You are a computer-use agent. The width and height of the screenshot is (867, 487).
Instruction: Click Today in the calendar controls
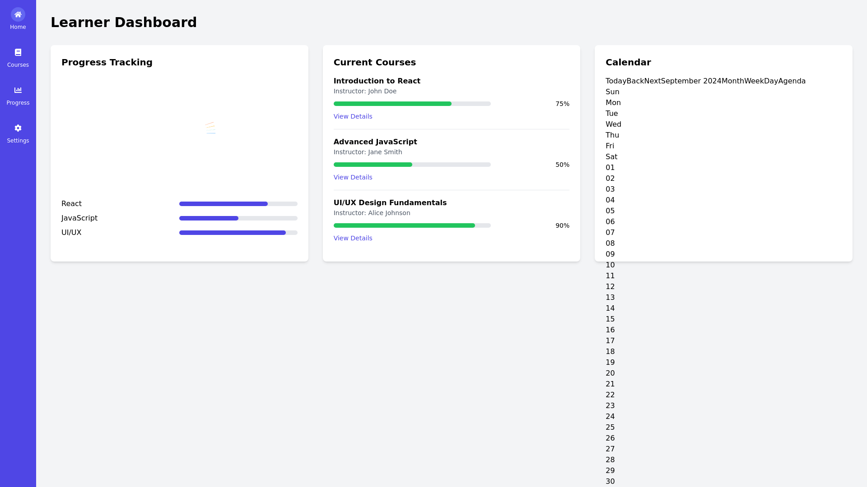[x=616, y=81]
